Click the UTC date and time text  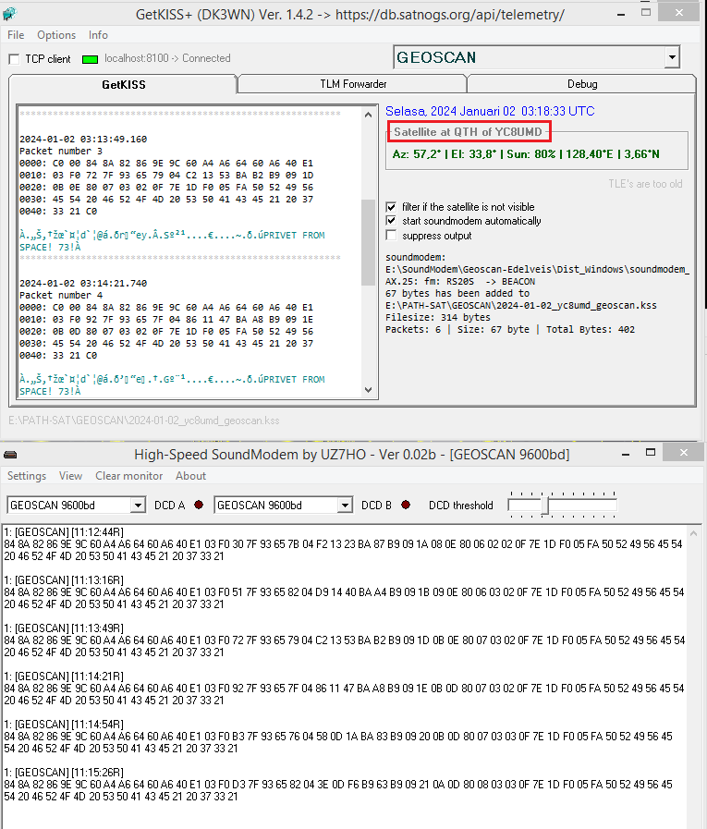coord(490,111)
